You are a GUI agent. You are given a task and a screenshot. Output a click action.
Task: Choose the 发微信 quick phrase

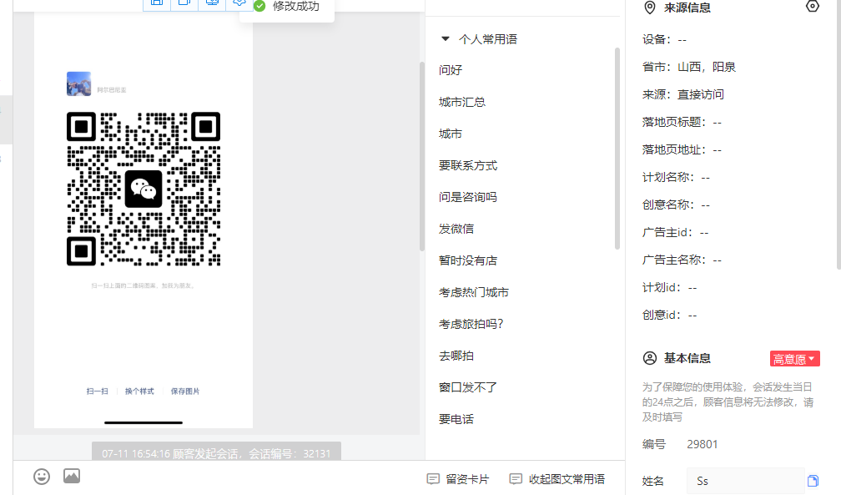(x=456, y=229)
